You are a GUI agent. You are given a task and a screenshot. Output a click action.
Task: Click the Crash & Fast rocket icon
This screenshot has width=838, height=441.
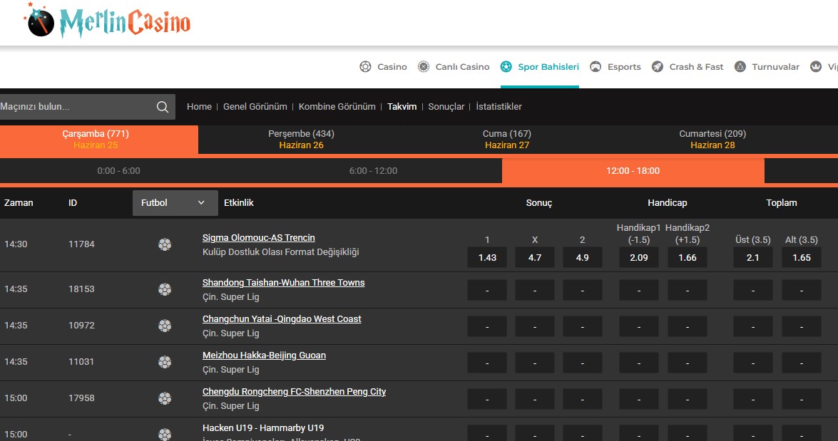(658, 67)
